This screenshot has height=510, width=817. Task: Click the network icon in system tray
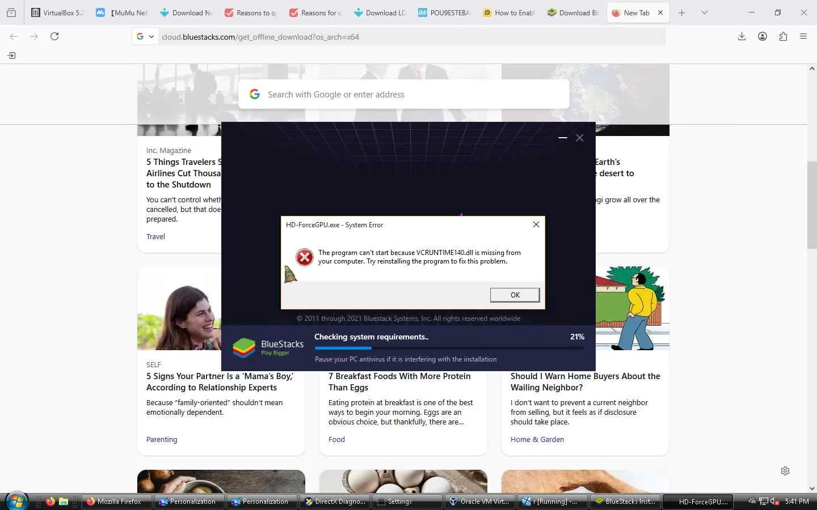[764, 501]
